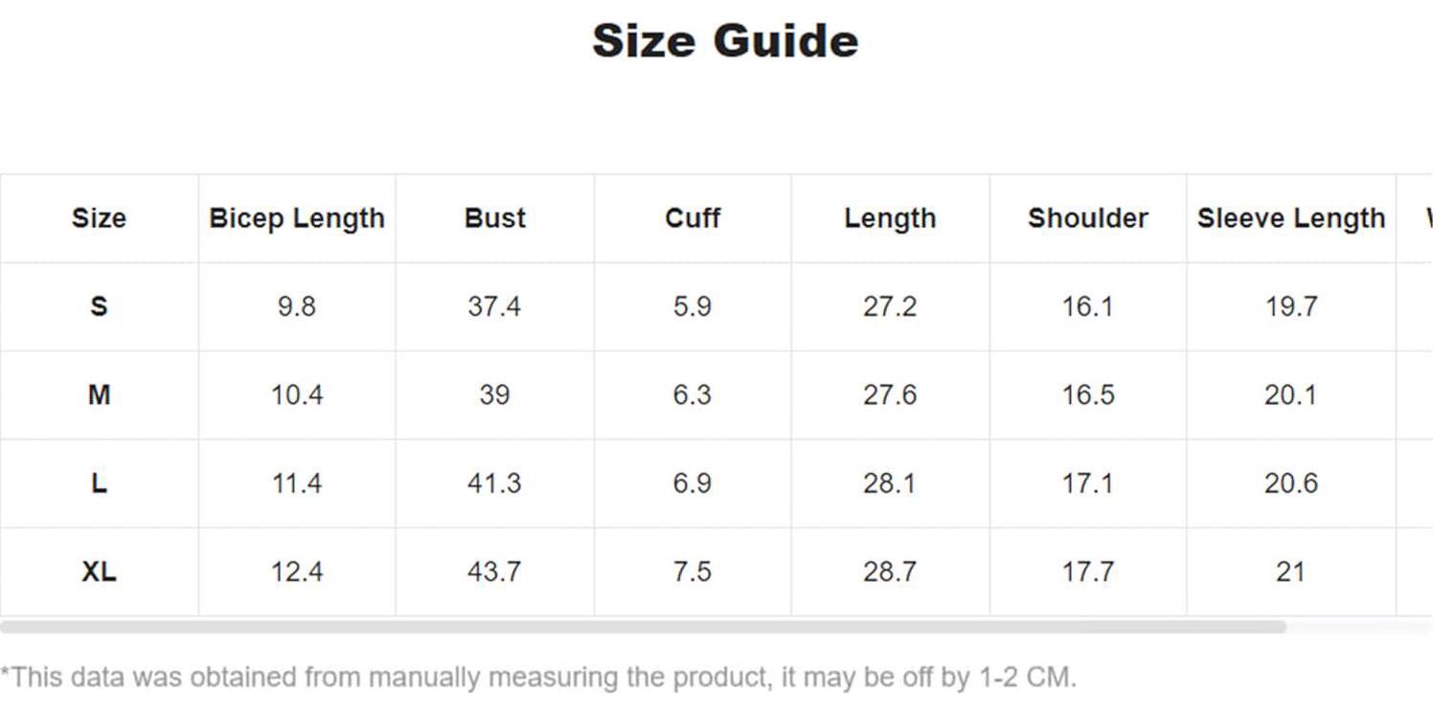The image size is (1433, 716).
Task: Click the Bicep Length value 11.4
Action: [x=297, y=483]
